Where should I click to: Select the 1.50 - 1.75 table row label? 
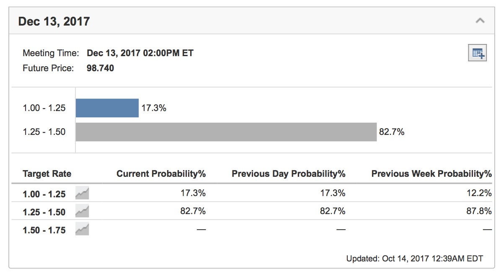click(x=44, y=230)
